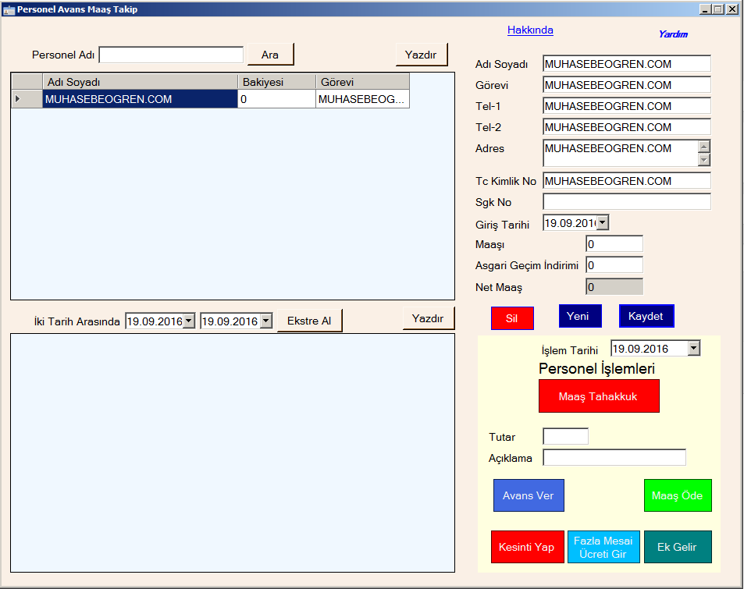The height and width of the screenshot is (589, 744).
Task: Click into the Maaşı input field
Action: point(614,243)
